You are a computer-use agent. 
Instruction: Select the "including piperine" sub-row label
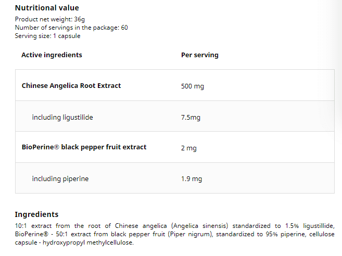click(60, 178)
